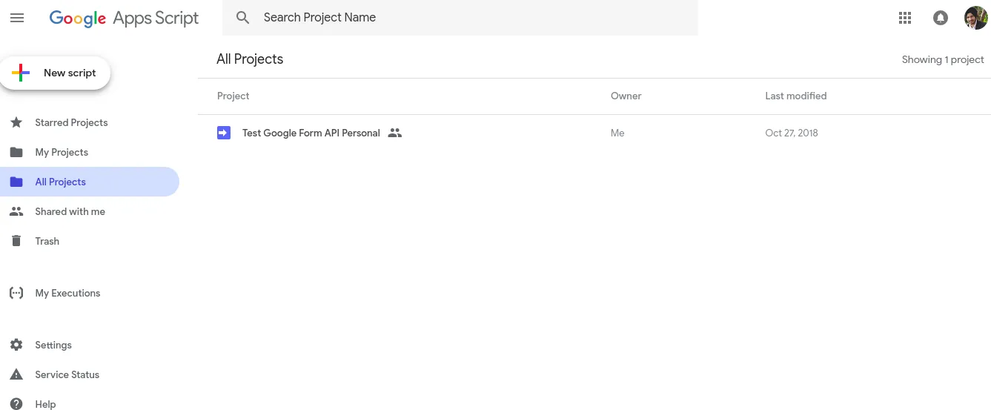Screen dimensions: 991x410
Task: Click the Help question mark icon
Action: click(x=16, y=404)
